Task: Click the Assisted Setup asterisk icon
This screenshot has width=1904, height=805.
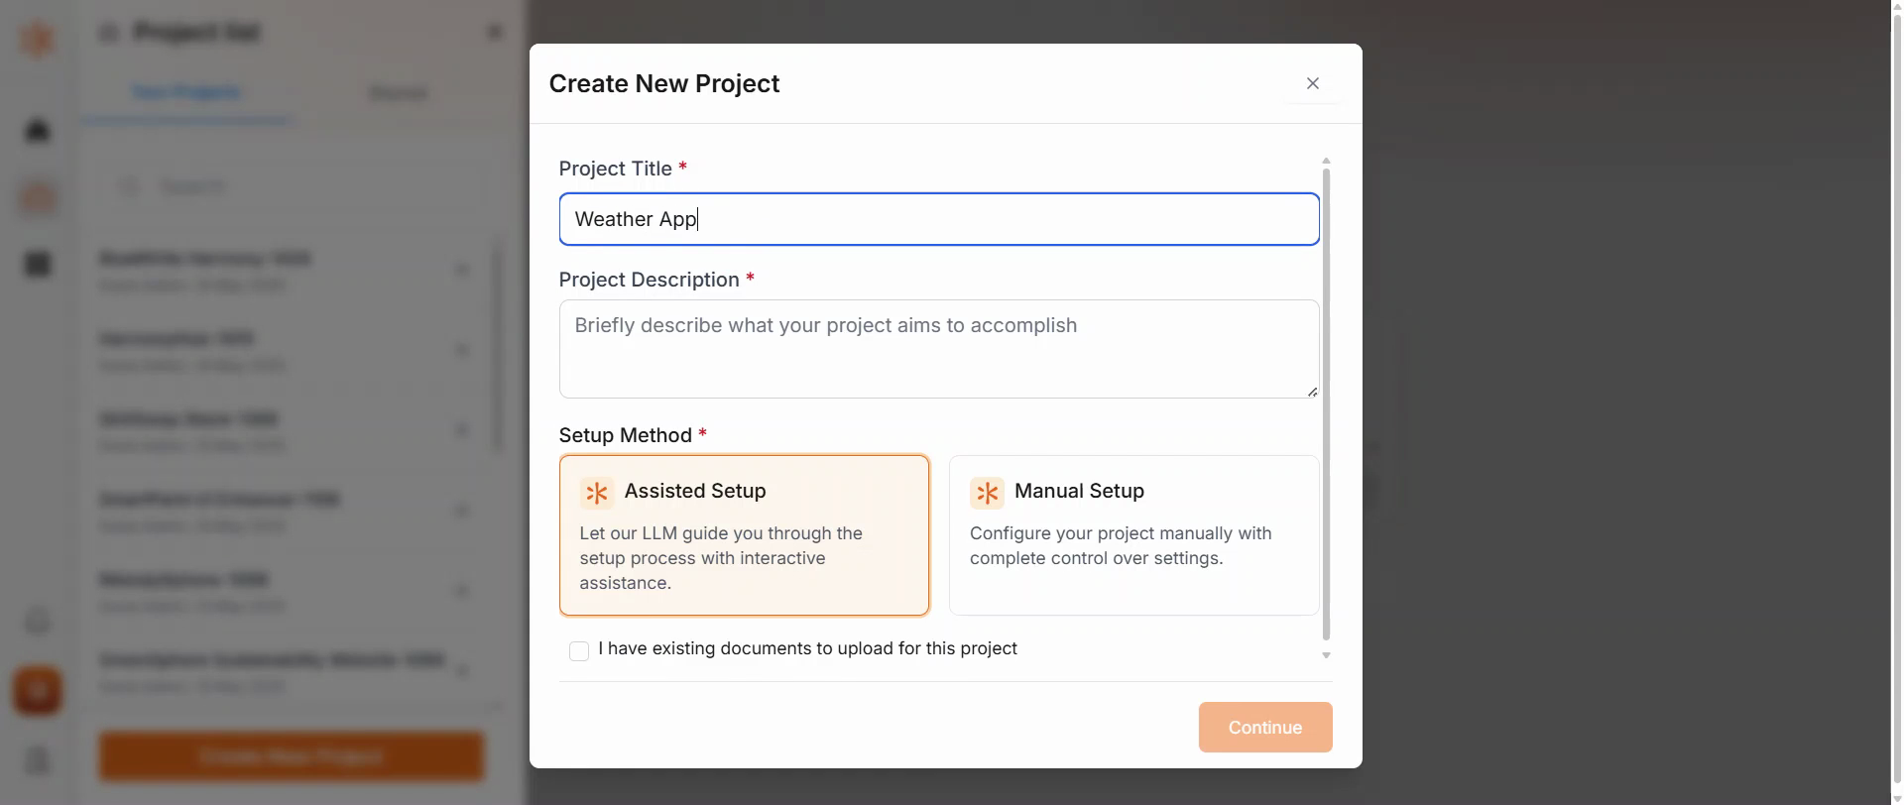Action: pos(596,493)
